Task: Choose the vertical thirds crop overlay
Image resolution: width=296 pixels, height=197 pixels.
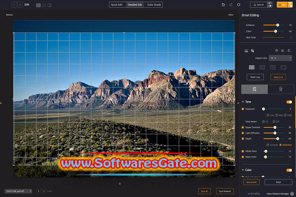Action: point(273,67)
